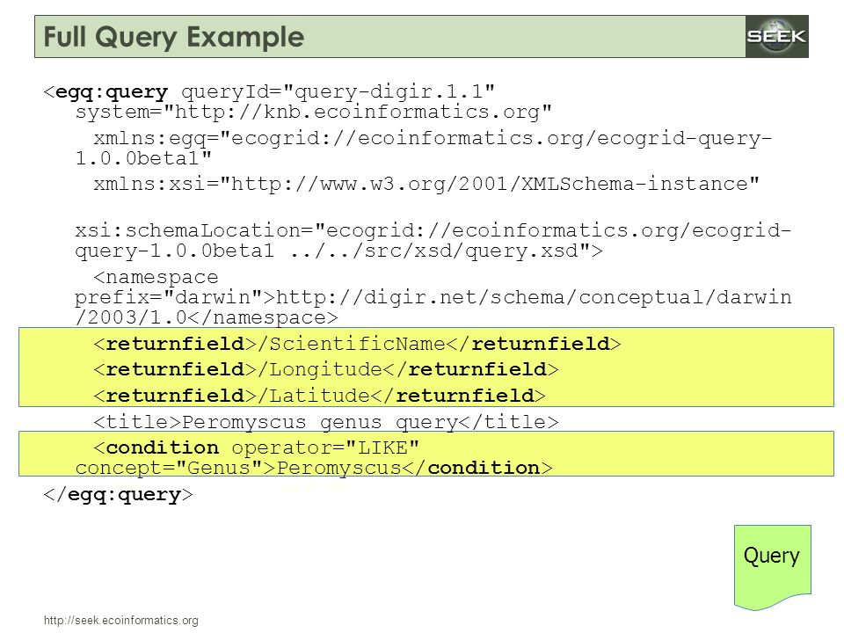
Task: Click the xmlns:egg namespace declaration line
Action: (x=433, y=138)
